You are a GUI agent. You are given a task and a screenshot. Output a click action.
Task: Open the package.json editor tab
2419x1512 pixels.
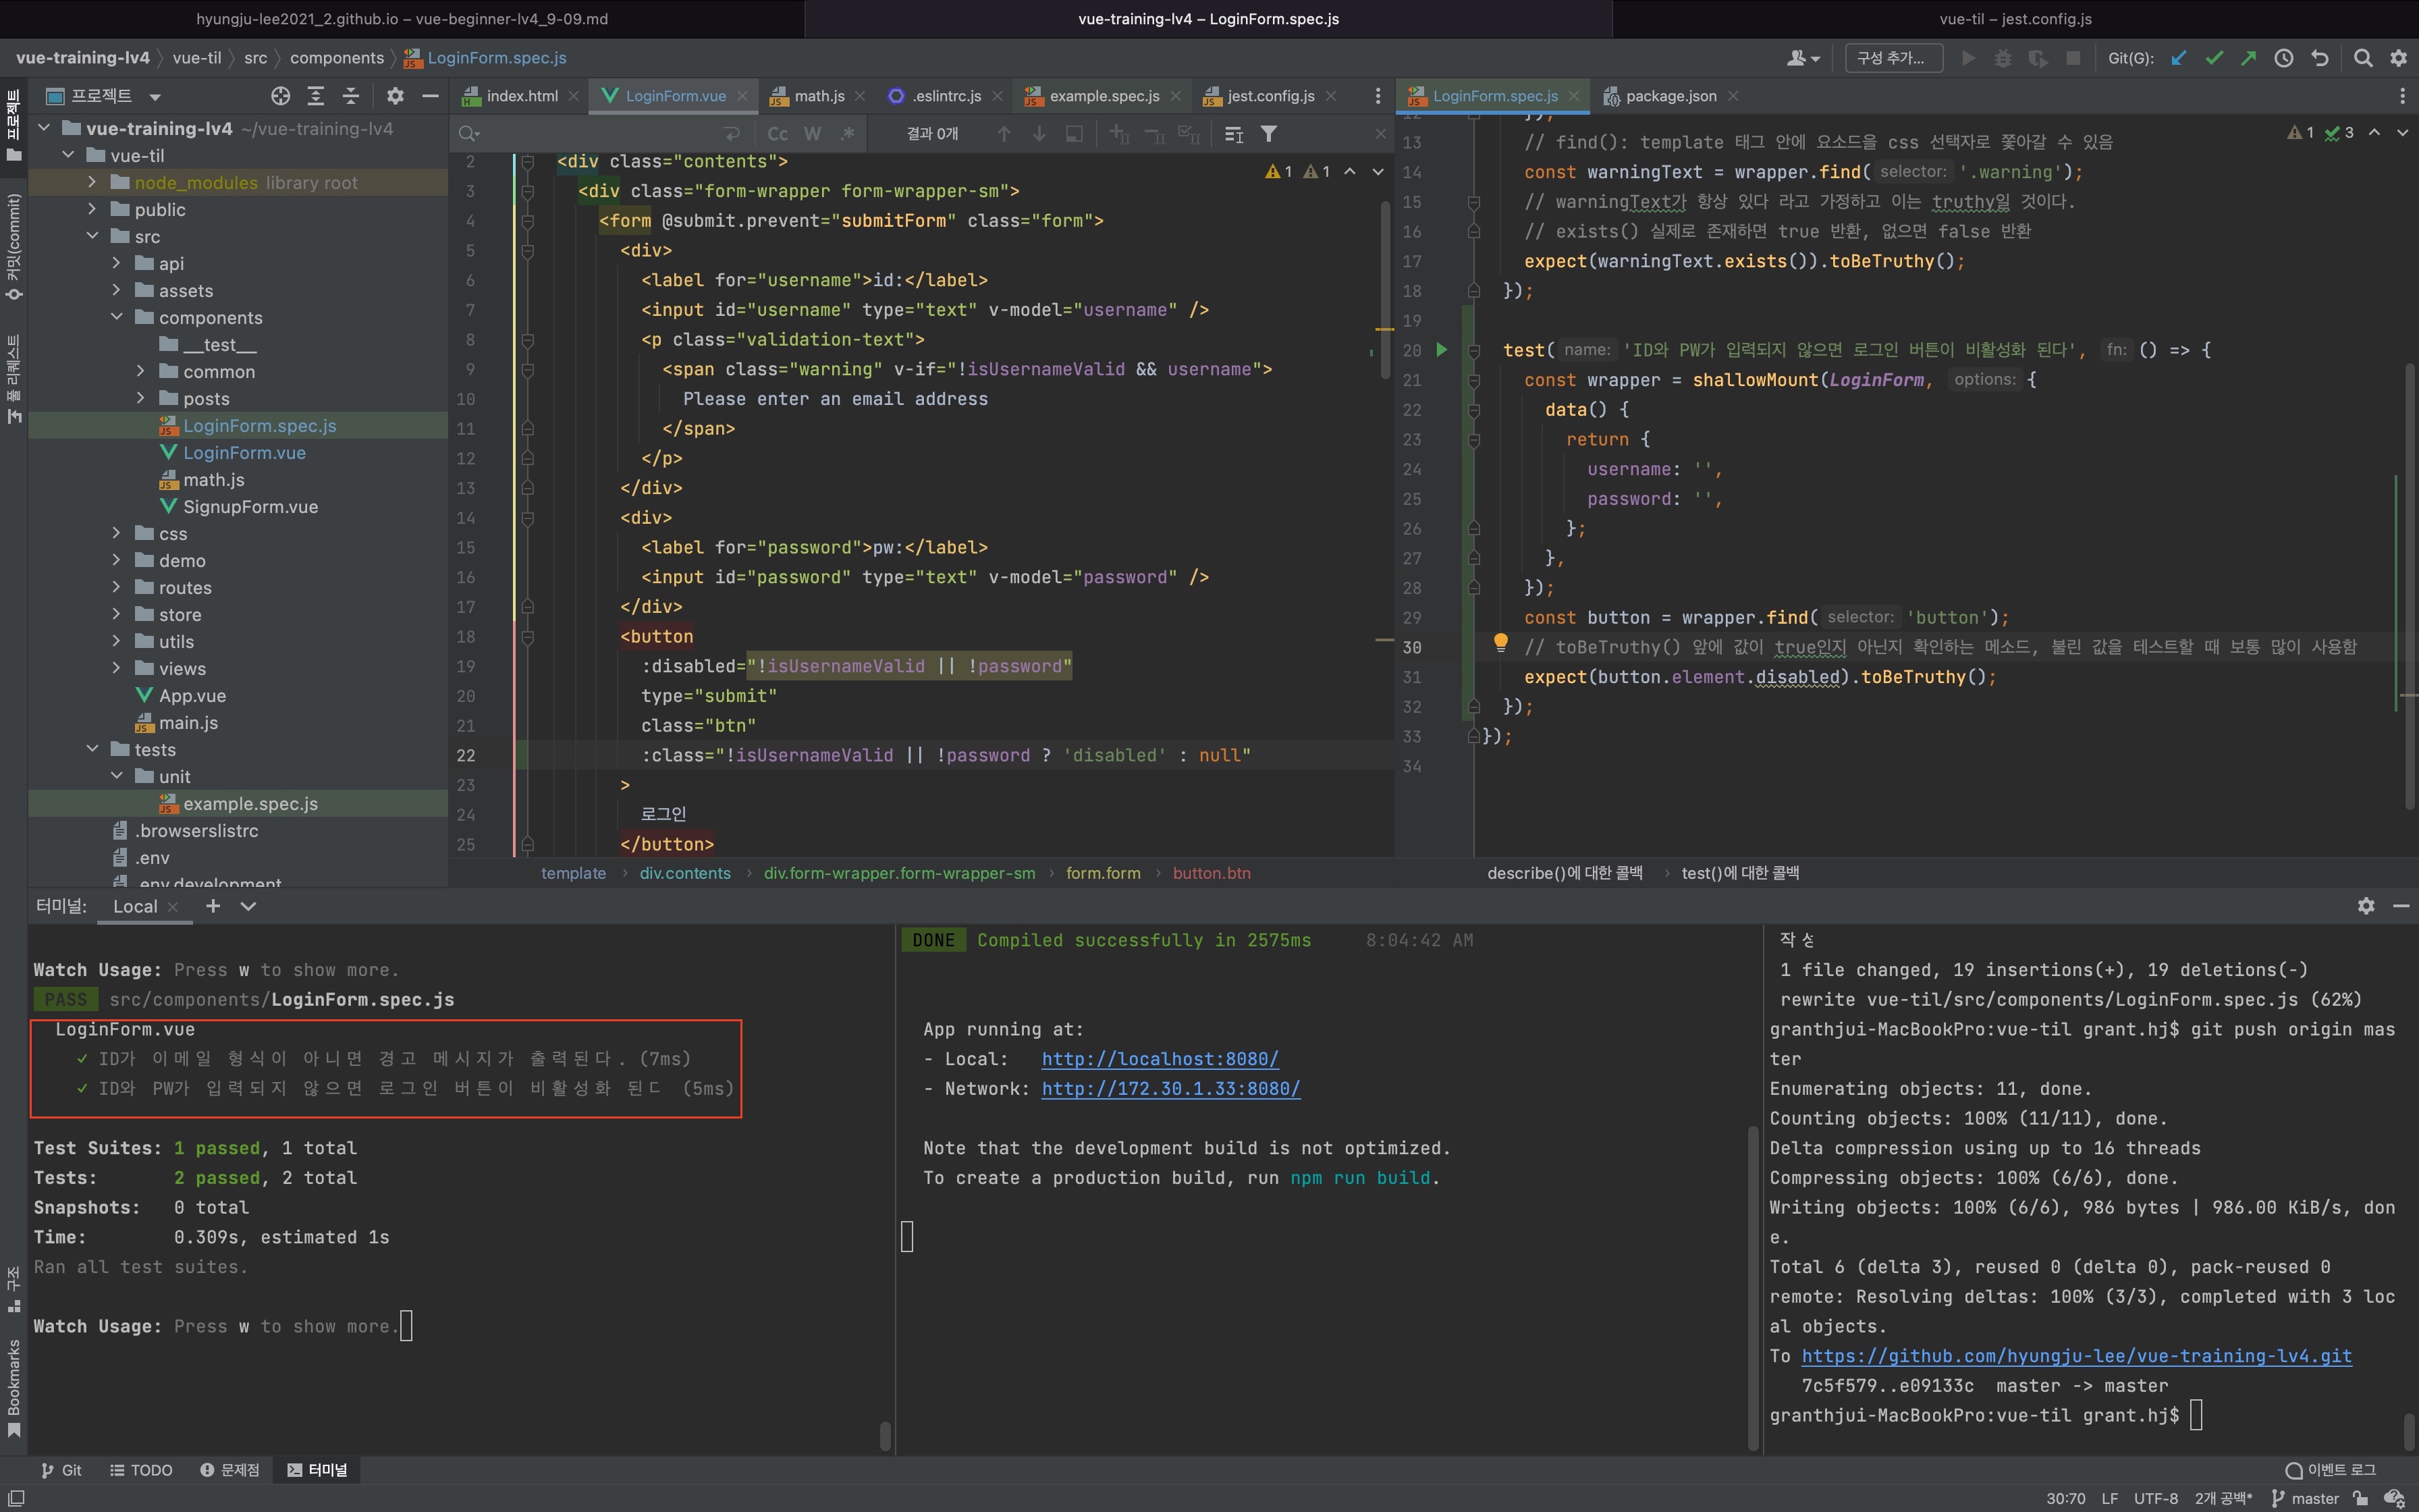tap(1670, 96)
